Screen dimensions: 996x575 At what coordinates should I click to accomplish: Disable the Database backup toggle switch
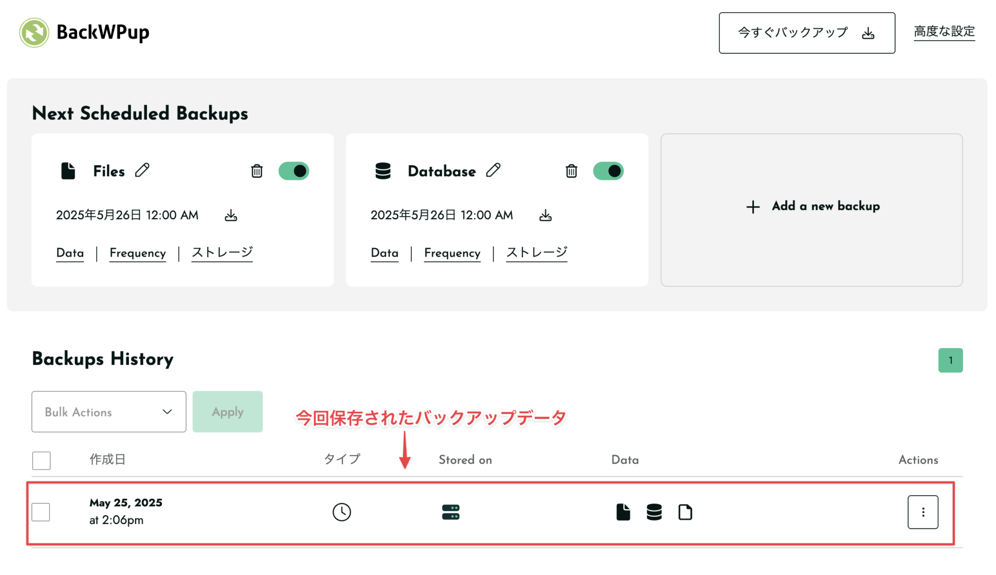pos(608,171)
